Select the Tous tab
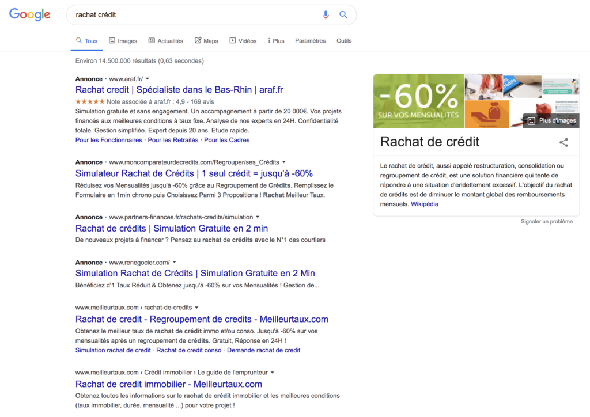This screenshot has height=417, width=590. 86,41
